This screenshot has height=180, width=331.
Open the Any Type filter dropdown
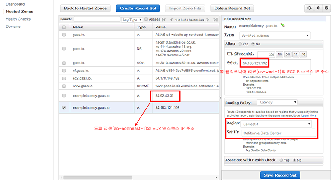(132, 20)
